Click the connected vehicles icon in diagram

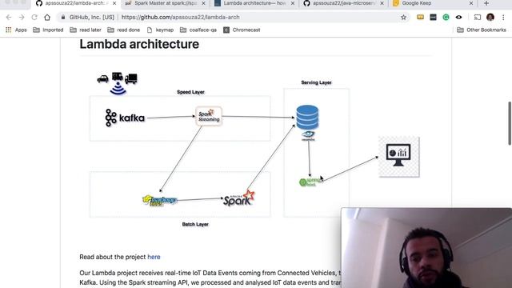click(x=118, y=83)
